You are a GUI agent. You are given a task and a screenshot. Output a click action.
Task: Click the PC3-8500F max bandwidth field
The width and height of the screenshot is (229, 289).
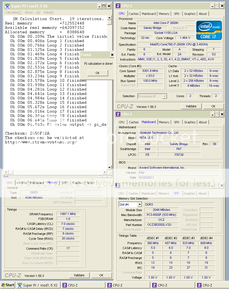click(x=161, y=215)
